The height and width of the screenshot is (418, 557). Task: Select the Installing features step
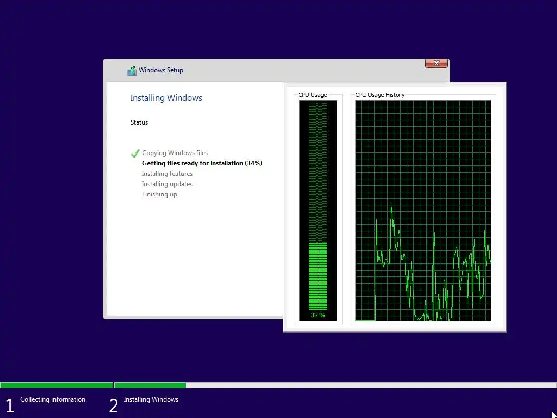(x=167, y=174)
